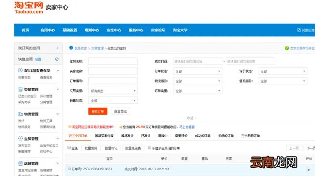Enable 不显示已关闭的订单 checkbox
This screenshot has height=176, width=315.
tap(149, 148)
